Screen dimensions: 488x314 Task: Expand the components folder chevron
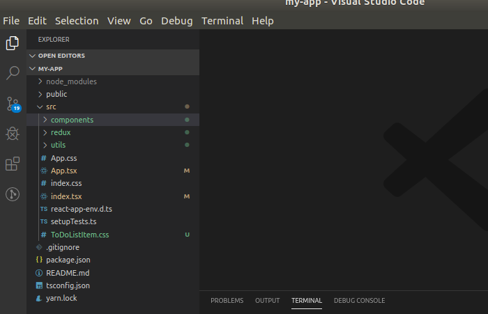coord(45,120)
